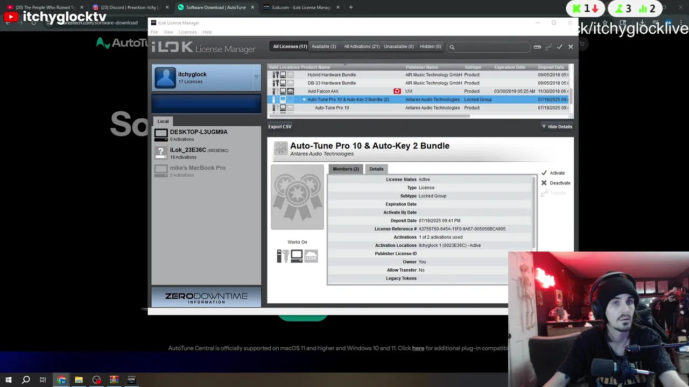
Task: Toggle the Hide Details panel button
Action: pyautogui.click(x=557, y=127)
